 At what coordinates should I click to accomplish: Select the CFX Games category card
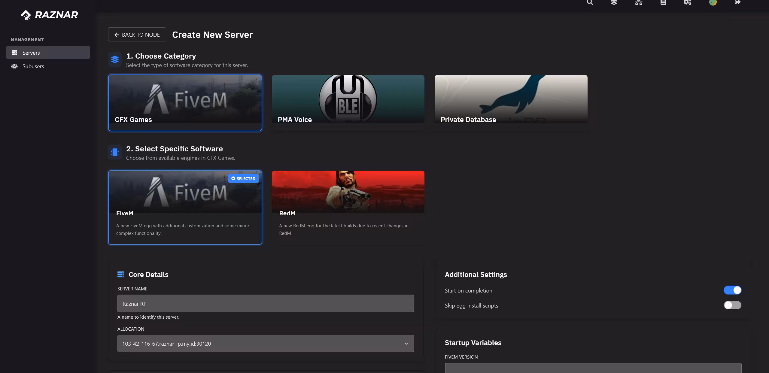[x=185, y=103]
